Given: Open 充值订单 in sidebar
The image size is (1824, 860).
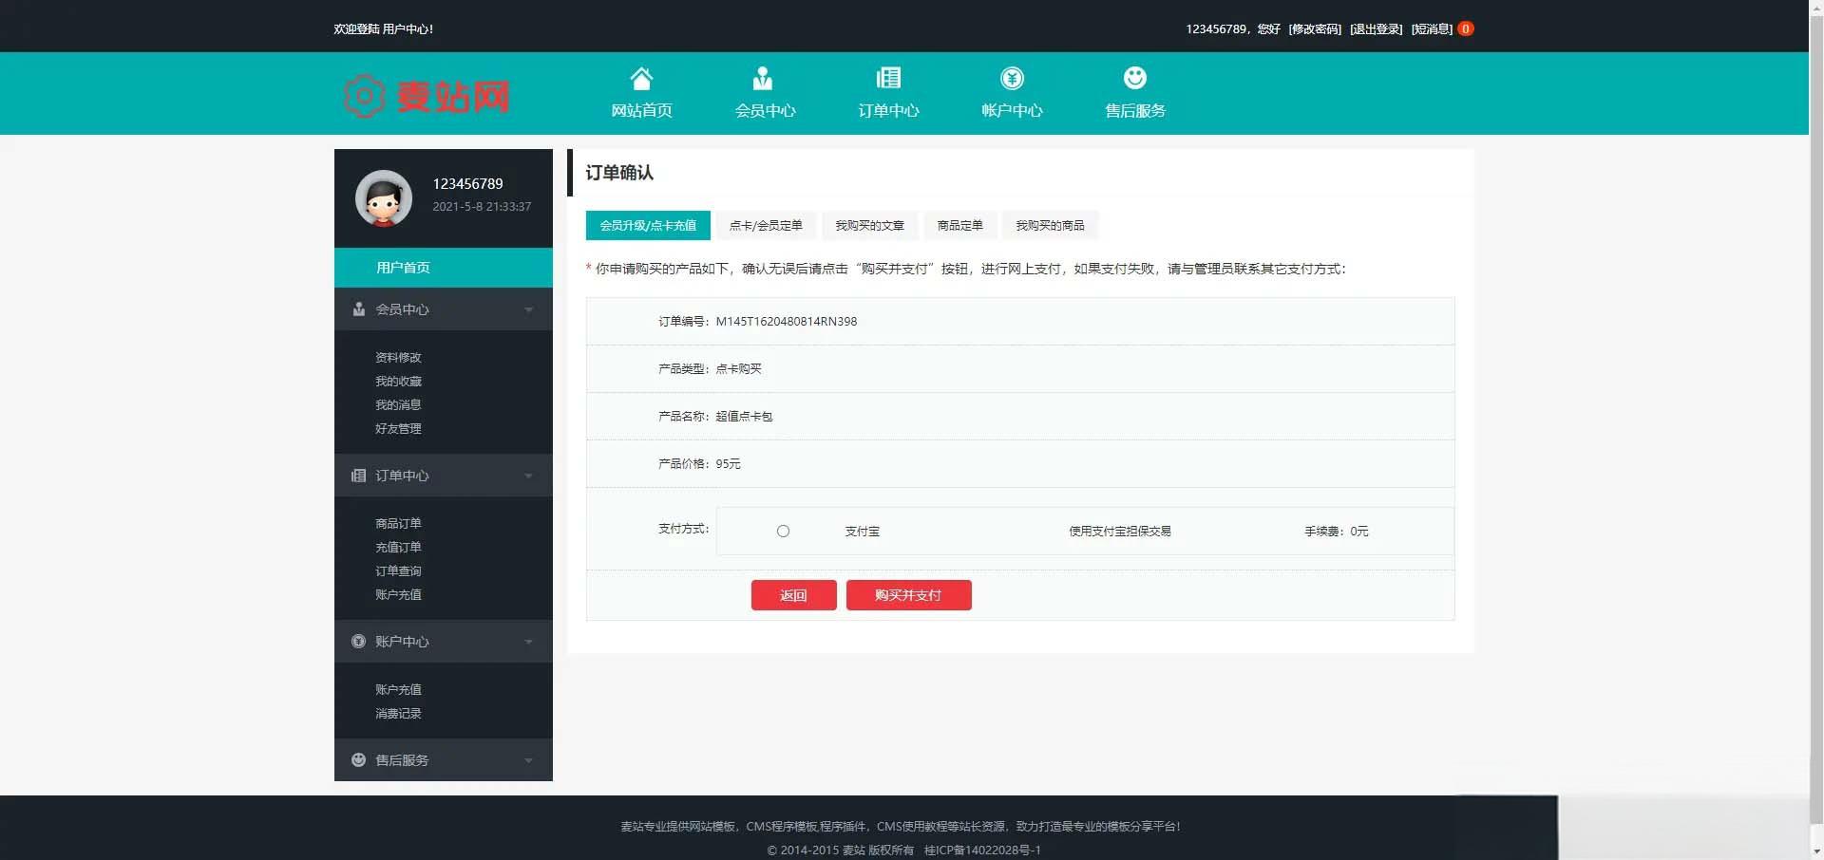Looking at the screenshot, I should click(398, 548).
